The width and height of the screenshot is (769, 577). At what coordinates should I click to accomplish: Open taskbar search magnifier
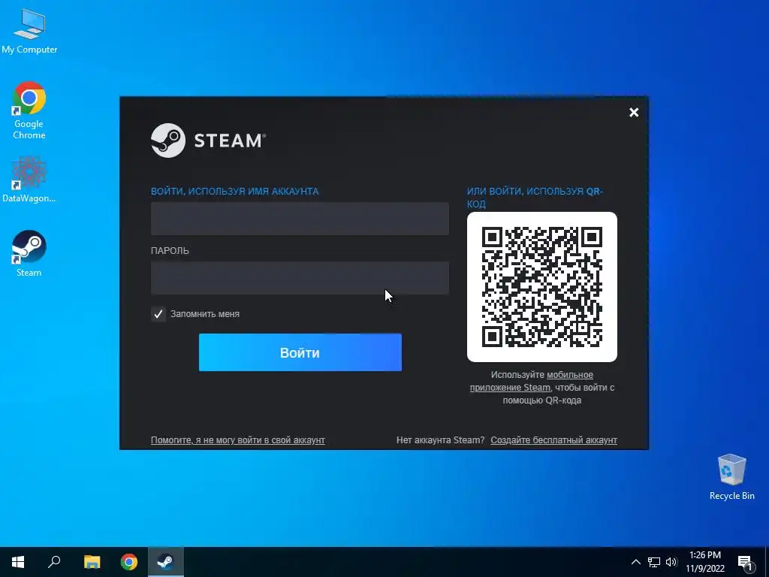(x=54, y=562)
